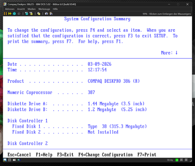Viewport: 195px width, 166px height.
Task: Click the Esc=Cancel label
Action: 19,155
